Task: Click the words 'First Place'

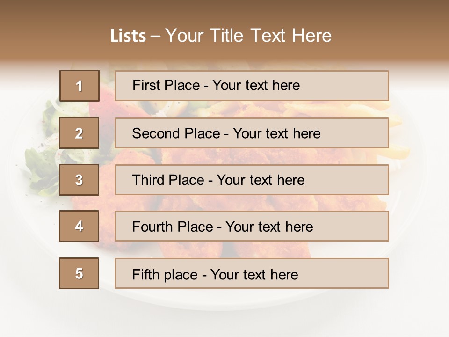Action: [166, 85]
